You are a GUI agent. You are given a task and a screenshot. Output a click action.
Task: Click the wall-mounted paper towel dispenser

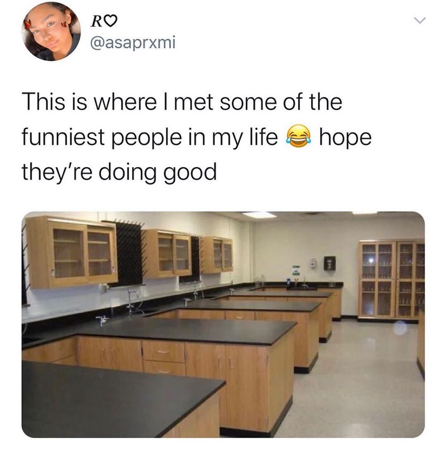tap(330, 263)
